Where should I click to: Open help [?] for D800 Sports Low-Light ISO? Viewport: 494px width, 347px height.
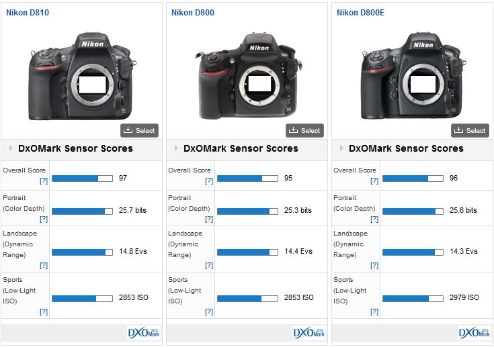208,311
